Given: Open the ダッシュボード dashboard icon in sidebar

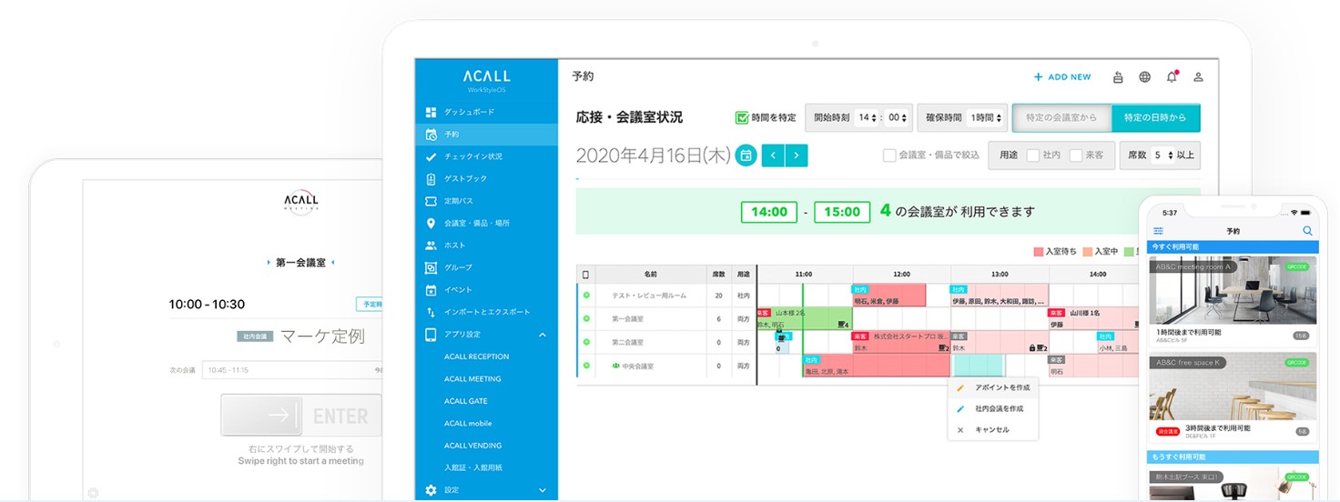Looking at the screenshot, I should click(x=431, y=112).
